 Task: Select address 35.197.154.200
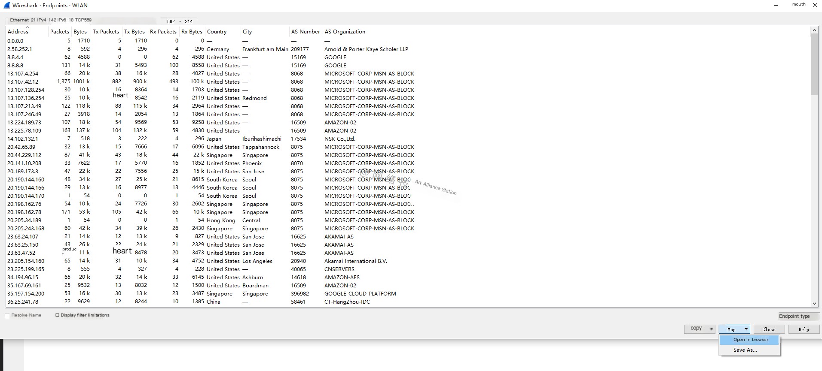point(26,293)
